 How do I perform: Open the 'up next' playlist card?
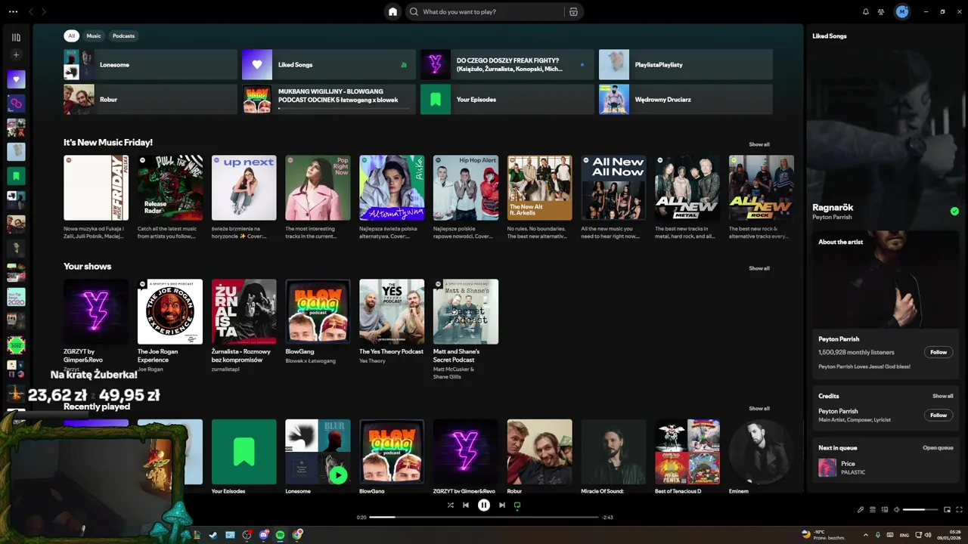tap(244, 197)
